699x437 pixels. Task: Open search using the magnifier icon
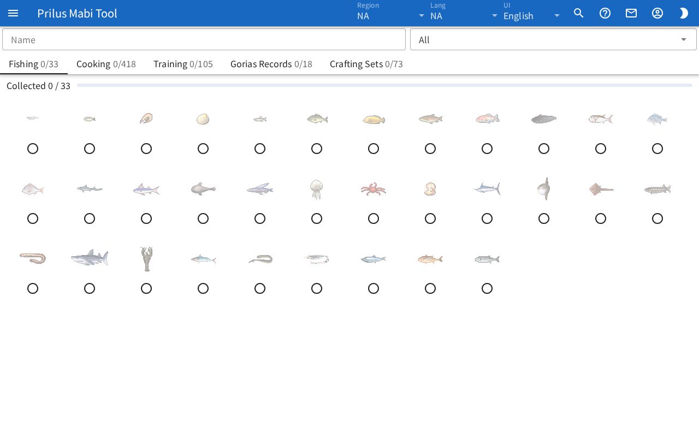point(579,13)
